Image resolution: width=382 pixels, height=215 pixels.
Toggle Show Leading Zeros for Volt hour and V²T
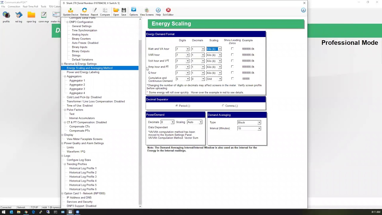(232, 61)
